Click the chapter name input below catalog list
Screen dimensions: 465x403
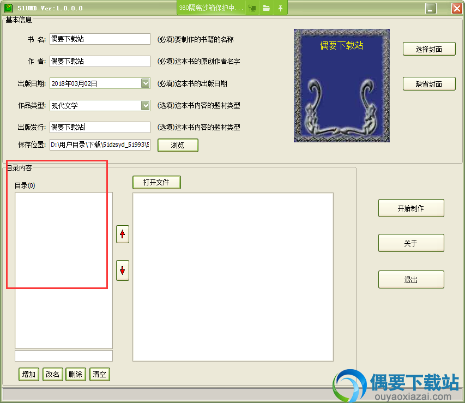pyautogui.click(x=64, y=356)
